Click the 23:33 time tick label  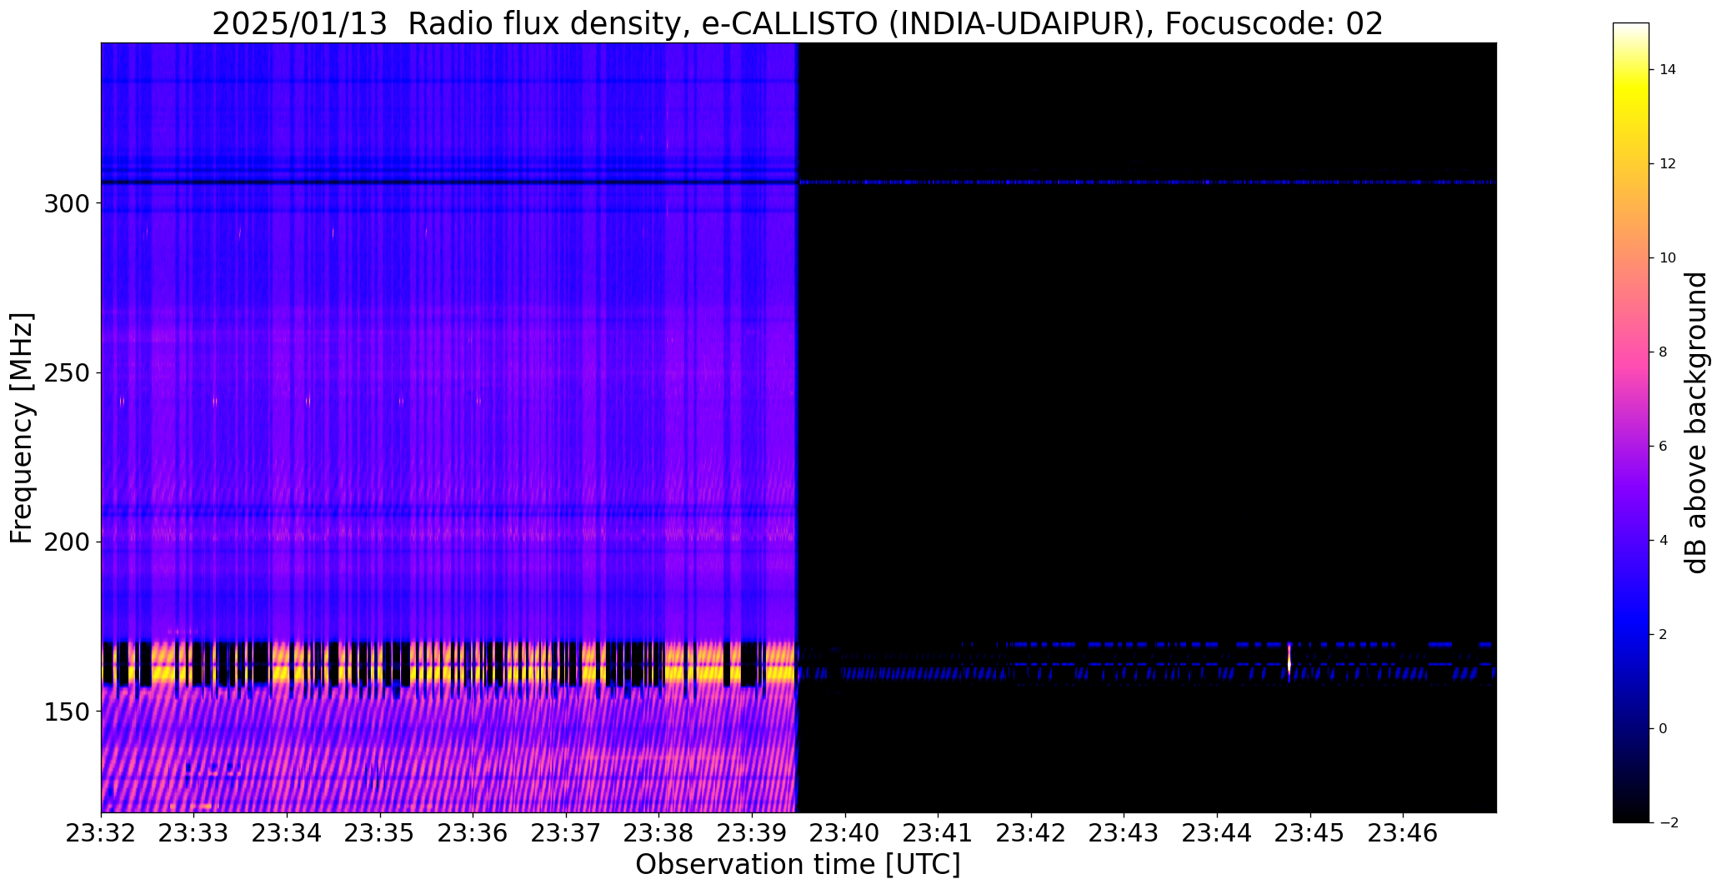(x=194, y=833)
